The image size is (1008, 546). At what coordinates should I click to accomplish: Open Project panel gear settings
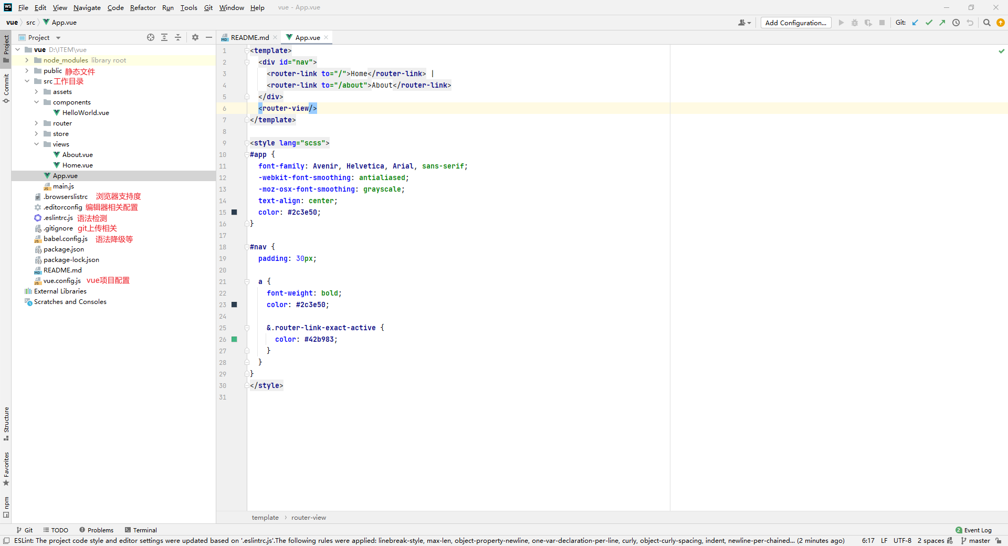coord(195,37)
